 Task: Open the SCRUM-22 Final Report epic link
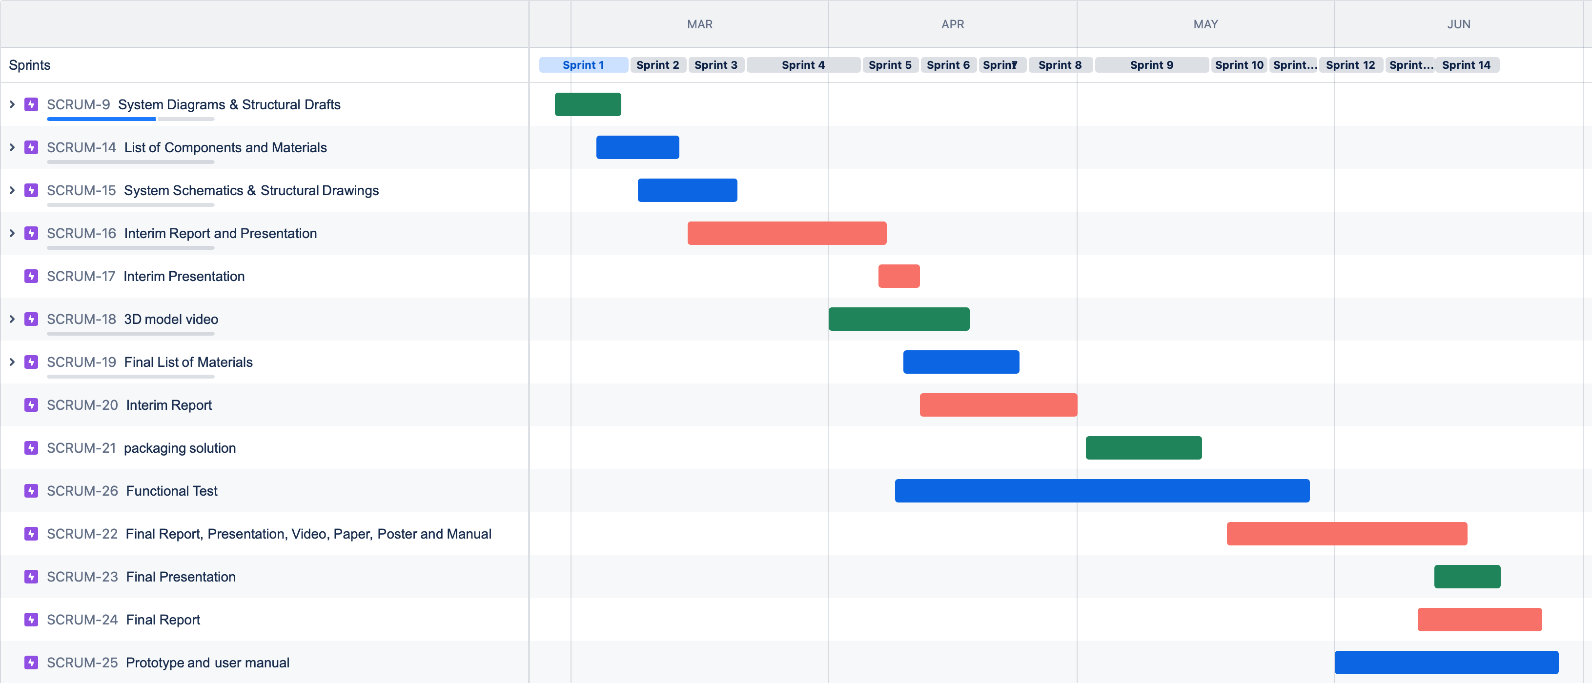pos(308,534)
